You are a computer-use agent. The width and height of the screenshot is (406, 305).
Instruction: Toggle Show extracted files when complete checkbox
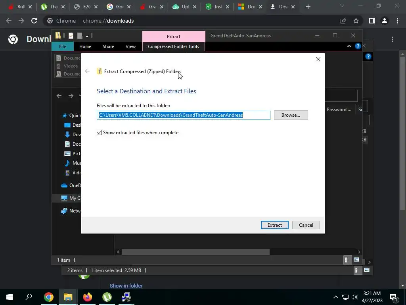point(99,133)
